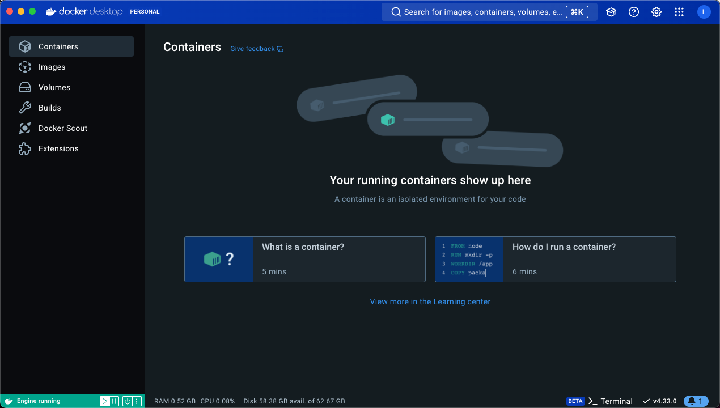Viewport: 720px width, 408px height.
Task: Click the Give feedback link
Action: [x=252, y=49]
